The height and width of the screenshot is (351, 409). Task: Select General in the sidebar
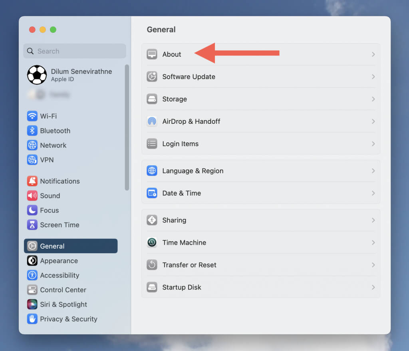point(71,246)
